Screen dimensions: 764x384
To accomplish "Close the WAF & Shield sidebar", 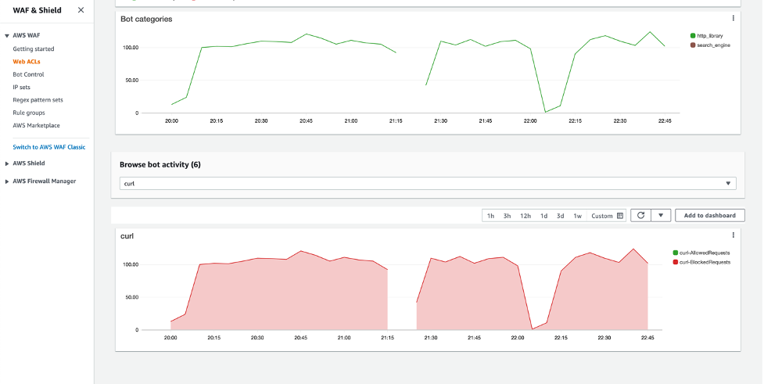I will pyautogui.click(x=81, y=10).
